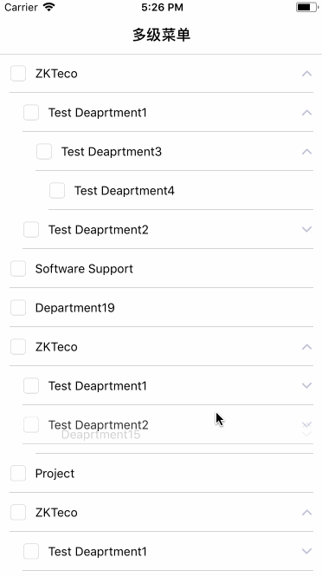Tick the Test Deaprtment3 checkbox
The height and width of the screenshot is (577, 322).
(x=44, y=152)
